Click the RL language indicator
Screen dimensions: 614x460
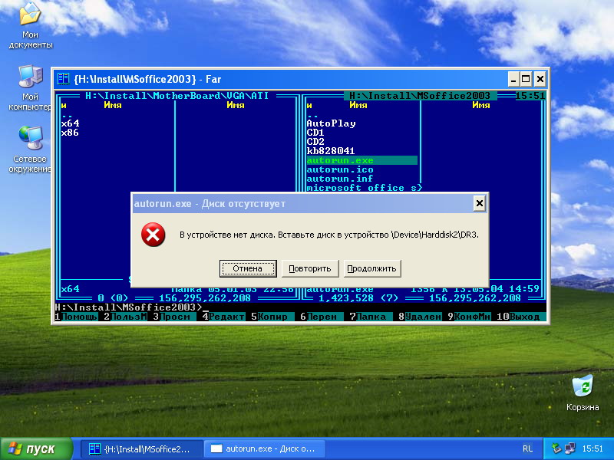click(x=527, y=449)
